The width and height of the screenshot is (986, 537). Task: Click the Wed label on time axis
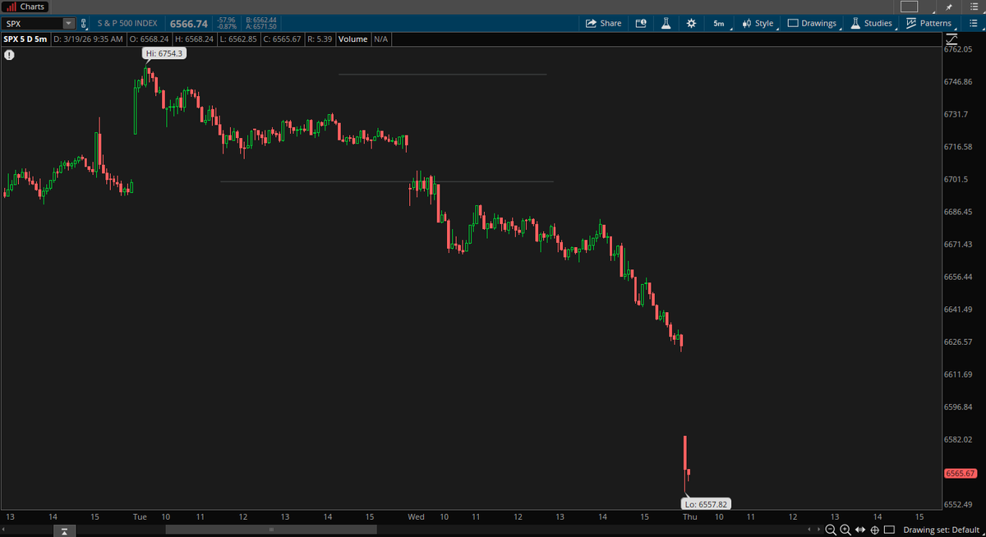coord(416,516)
